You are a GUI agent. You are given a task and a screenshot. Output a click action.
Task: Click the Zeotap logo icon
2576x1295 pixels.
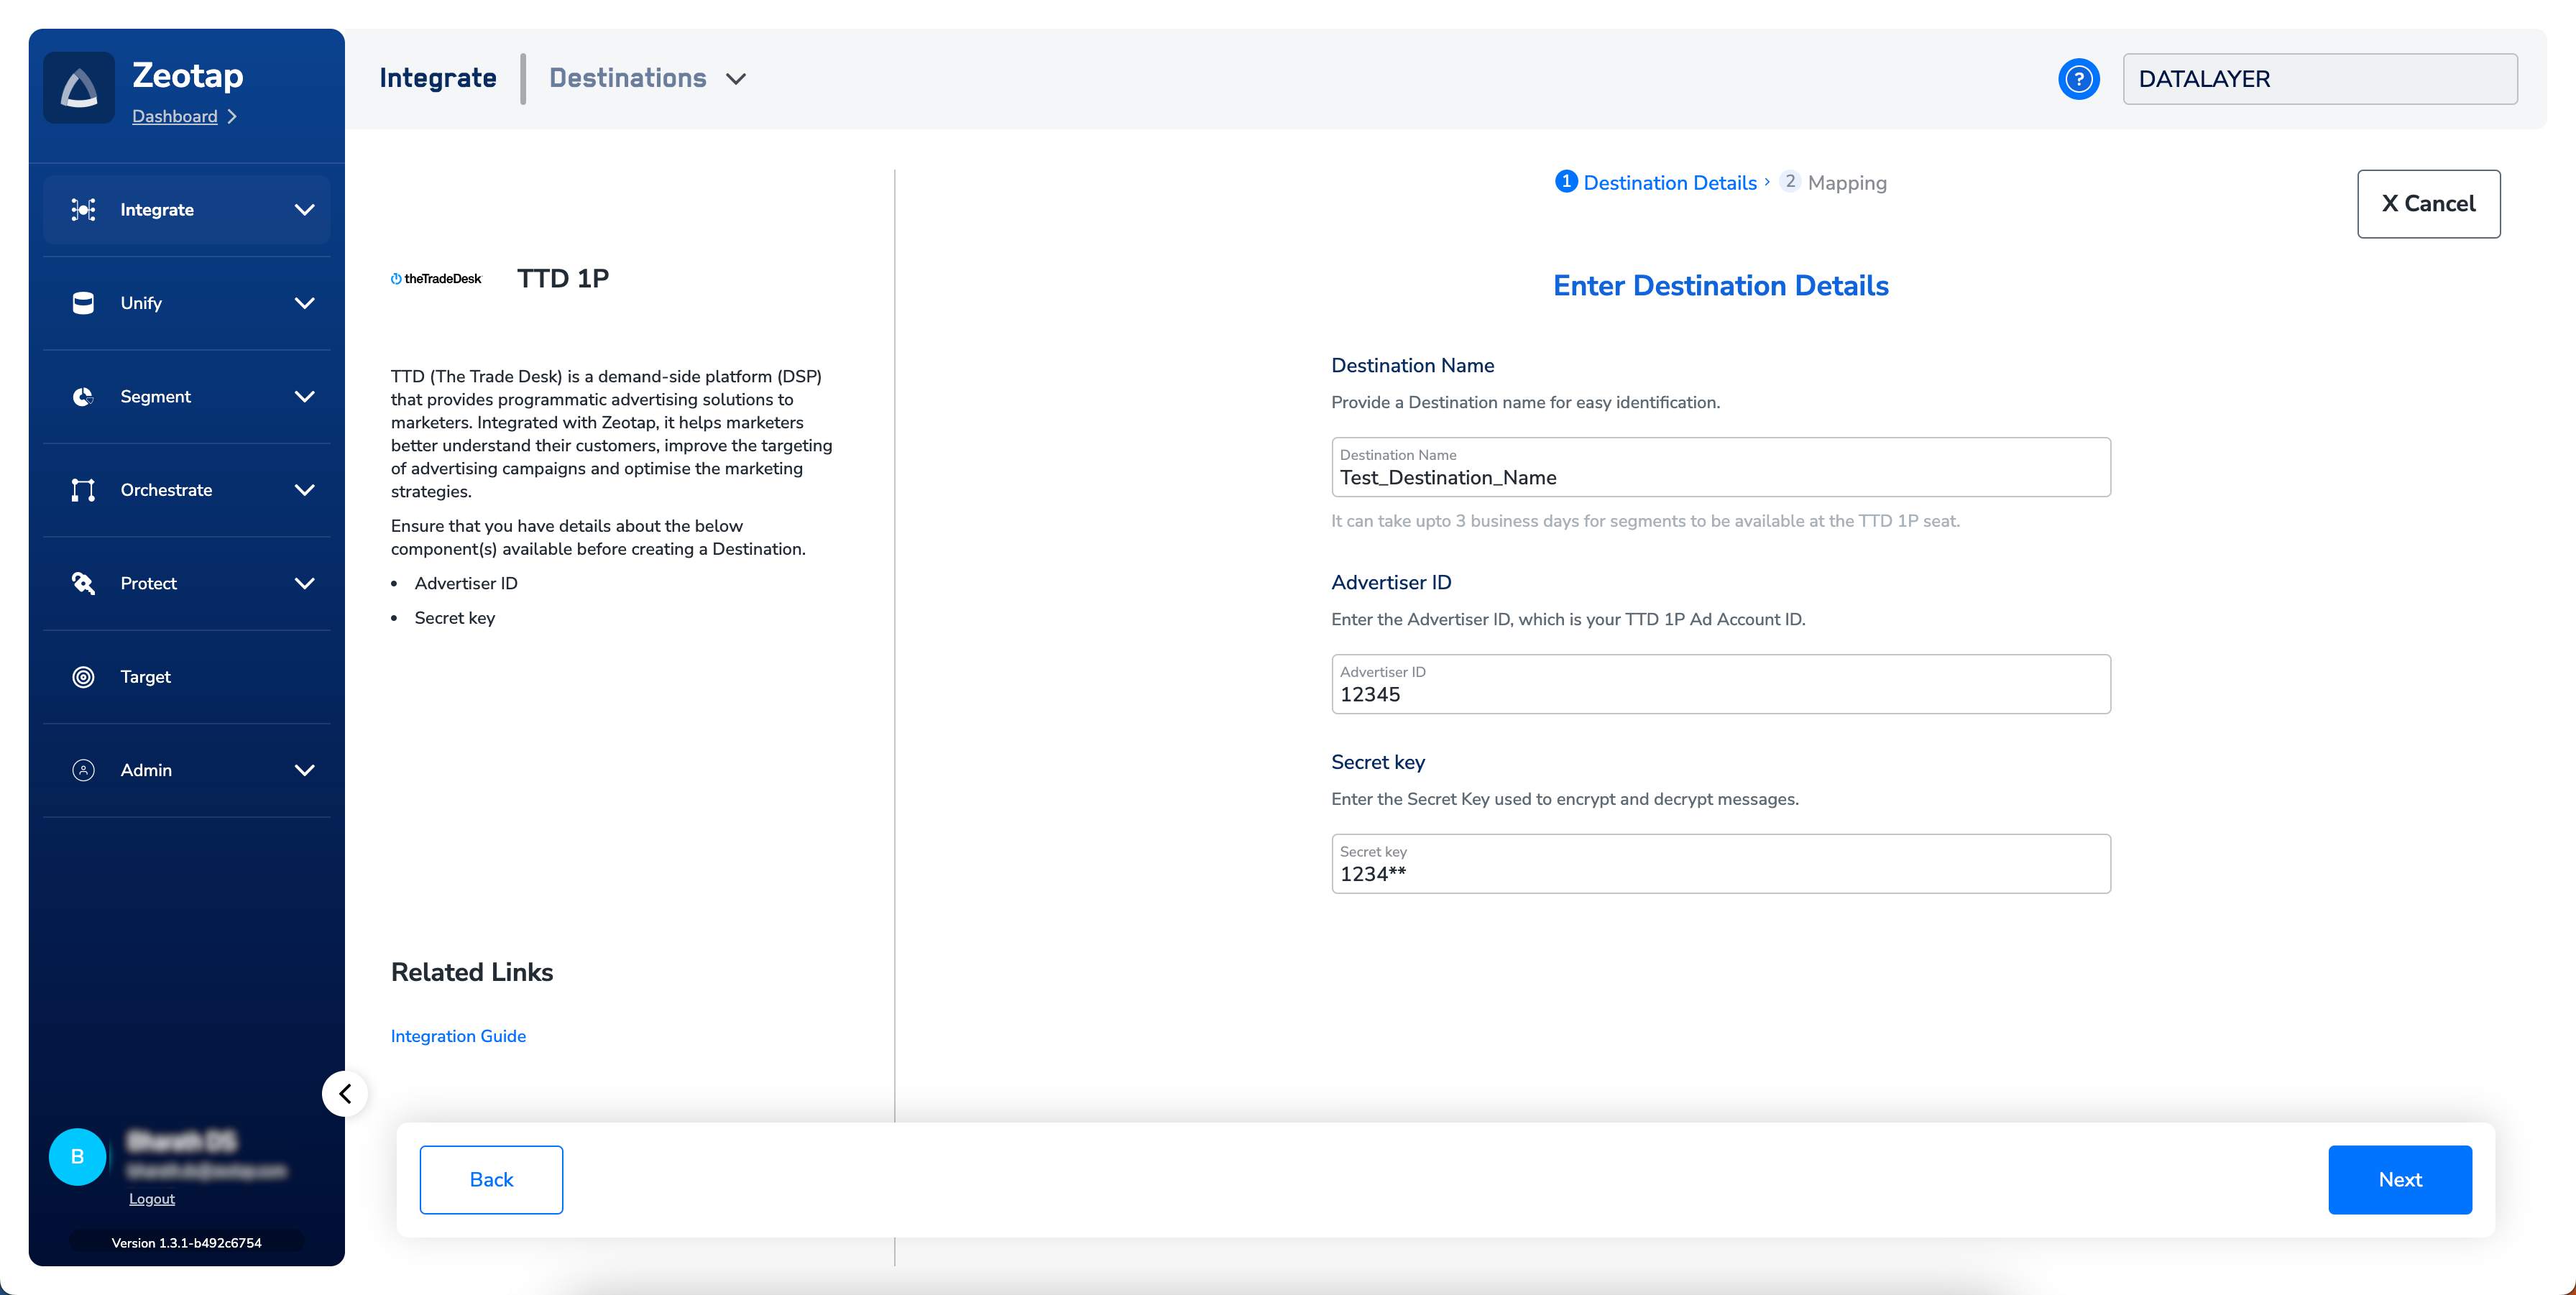pyautogui.click(x=79, y=89)
